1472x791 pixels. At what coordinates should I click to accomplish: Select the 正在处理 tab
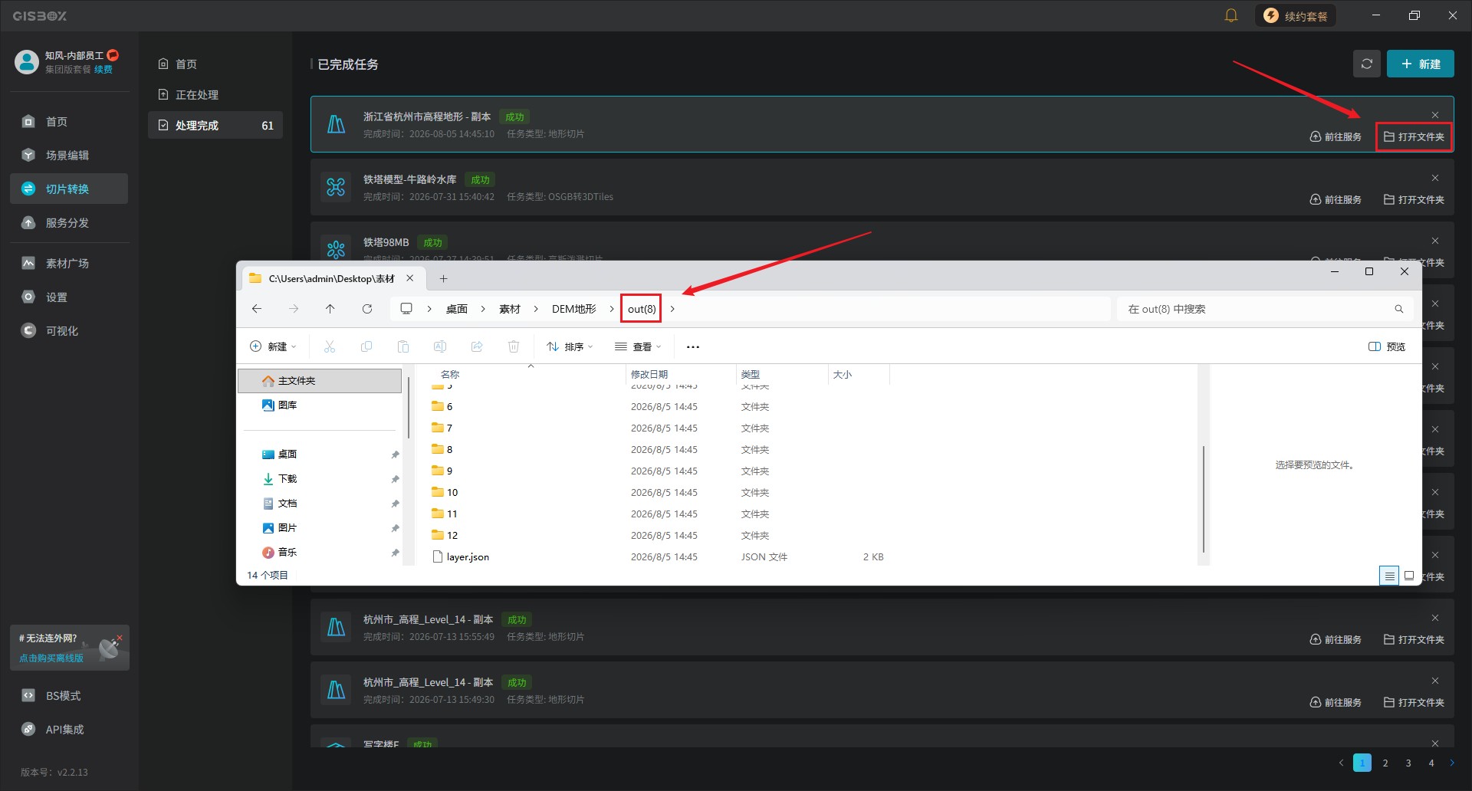pos(215,94)
